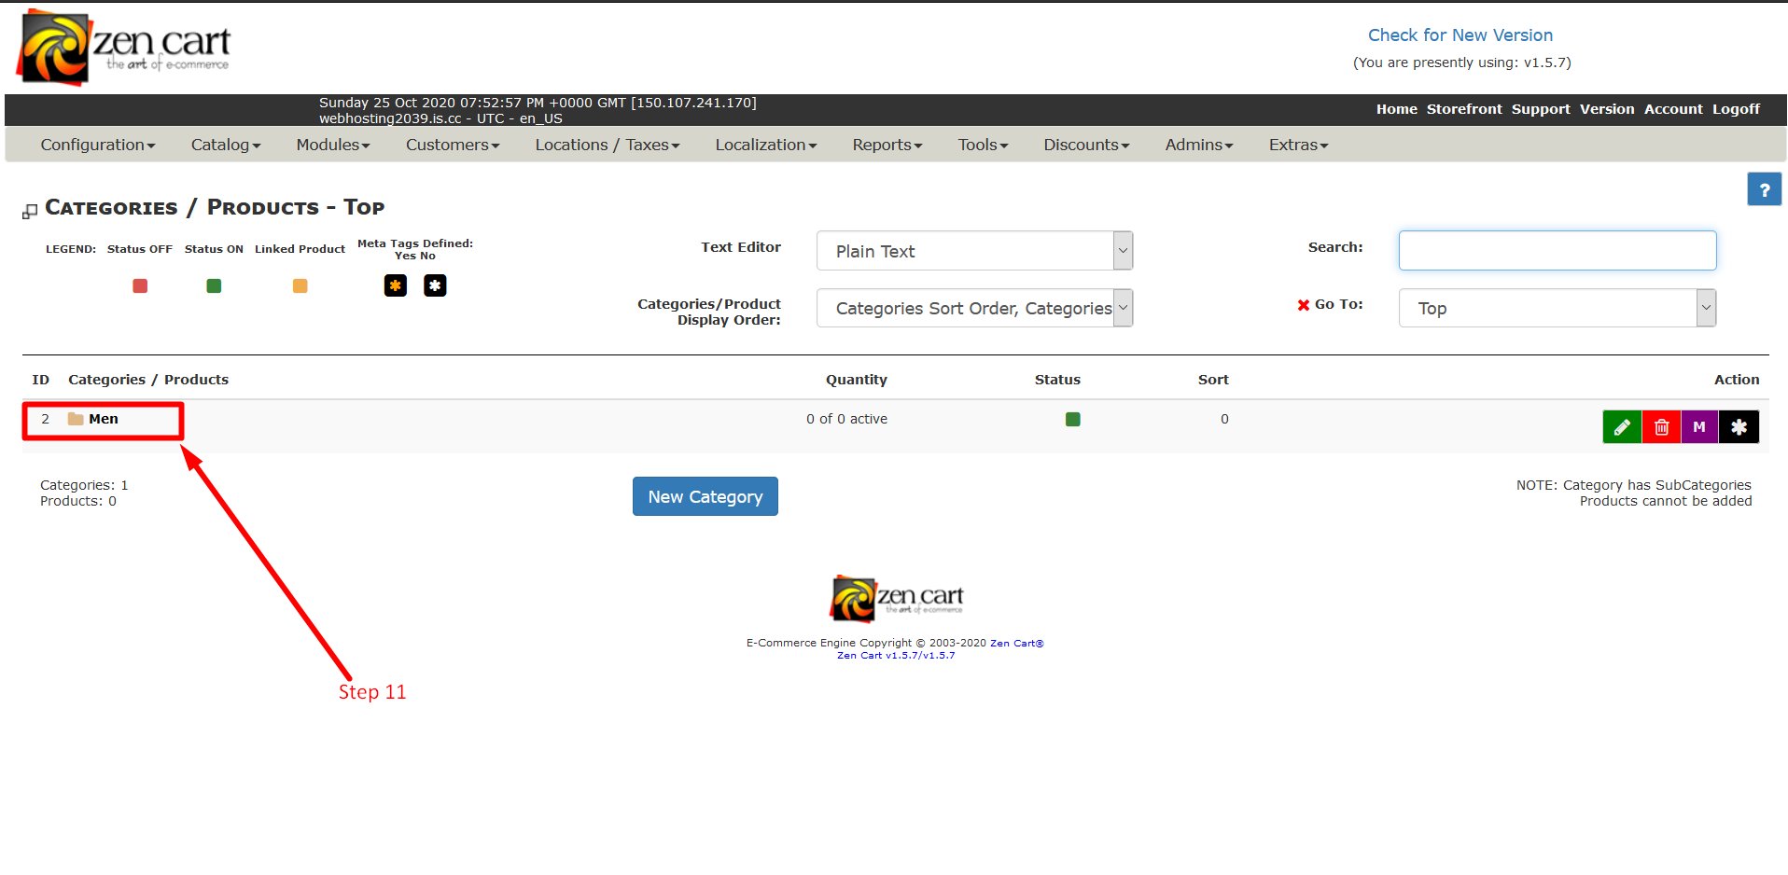Click the Check for New Version link
Viewport: 1788px width, 875px height.
point(1460,35)
